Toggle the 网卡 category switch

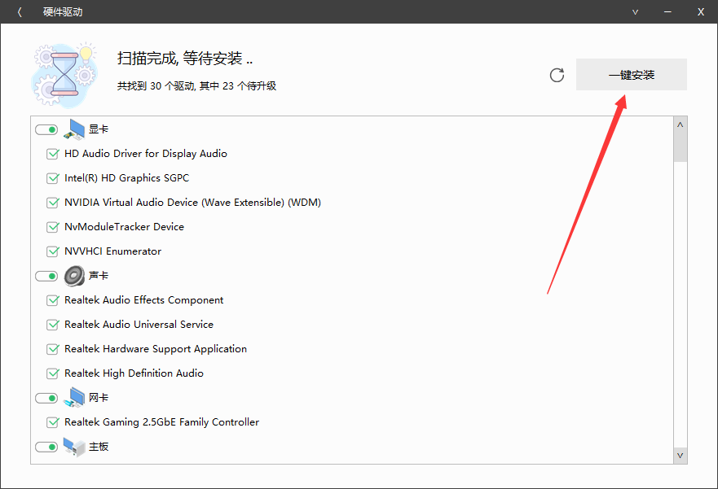pos(46,398)
